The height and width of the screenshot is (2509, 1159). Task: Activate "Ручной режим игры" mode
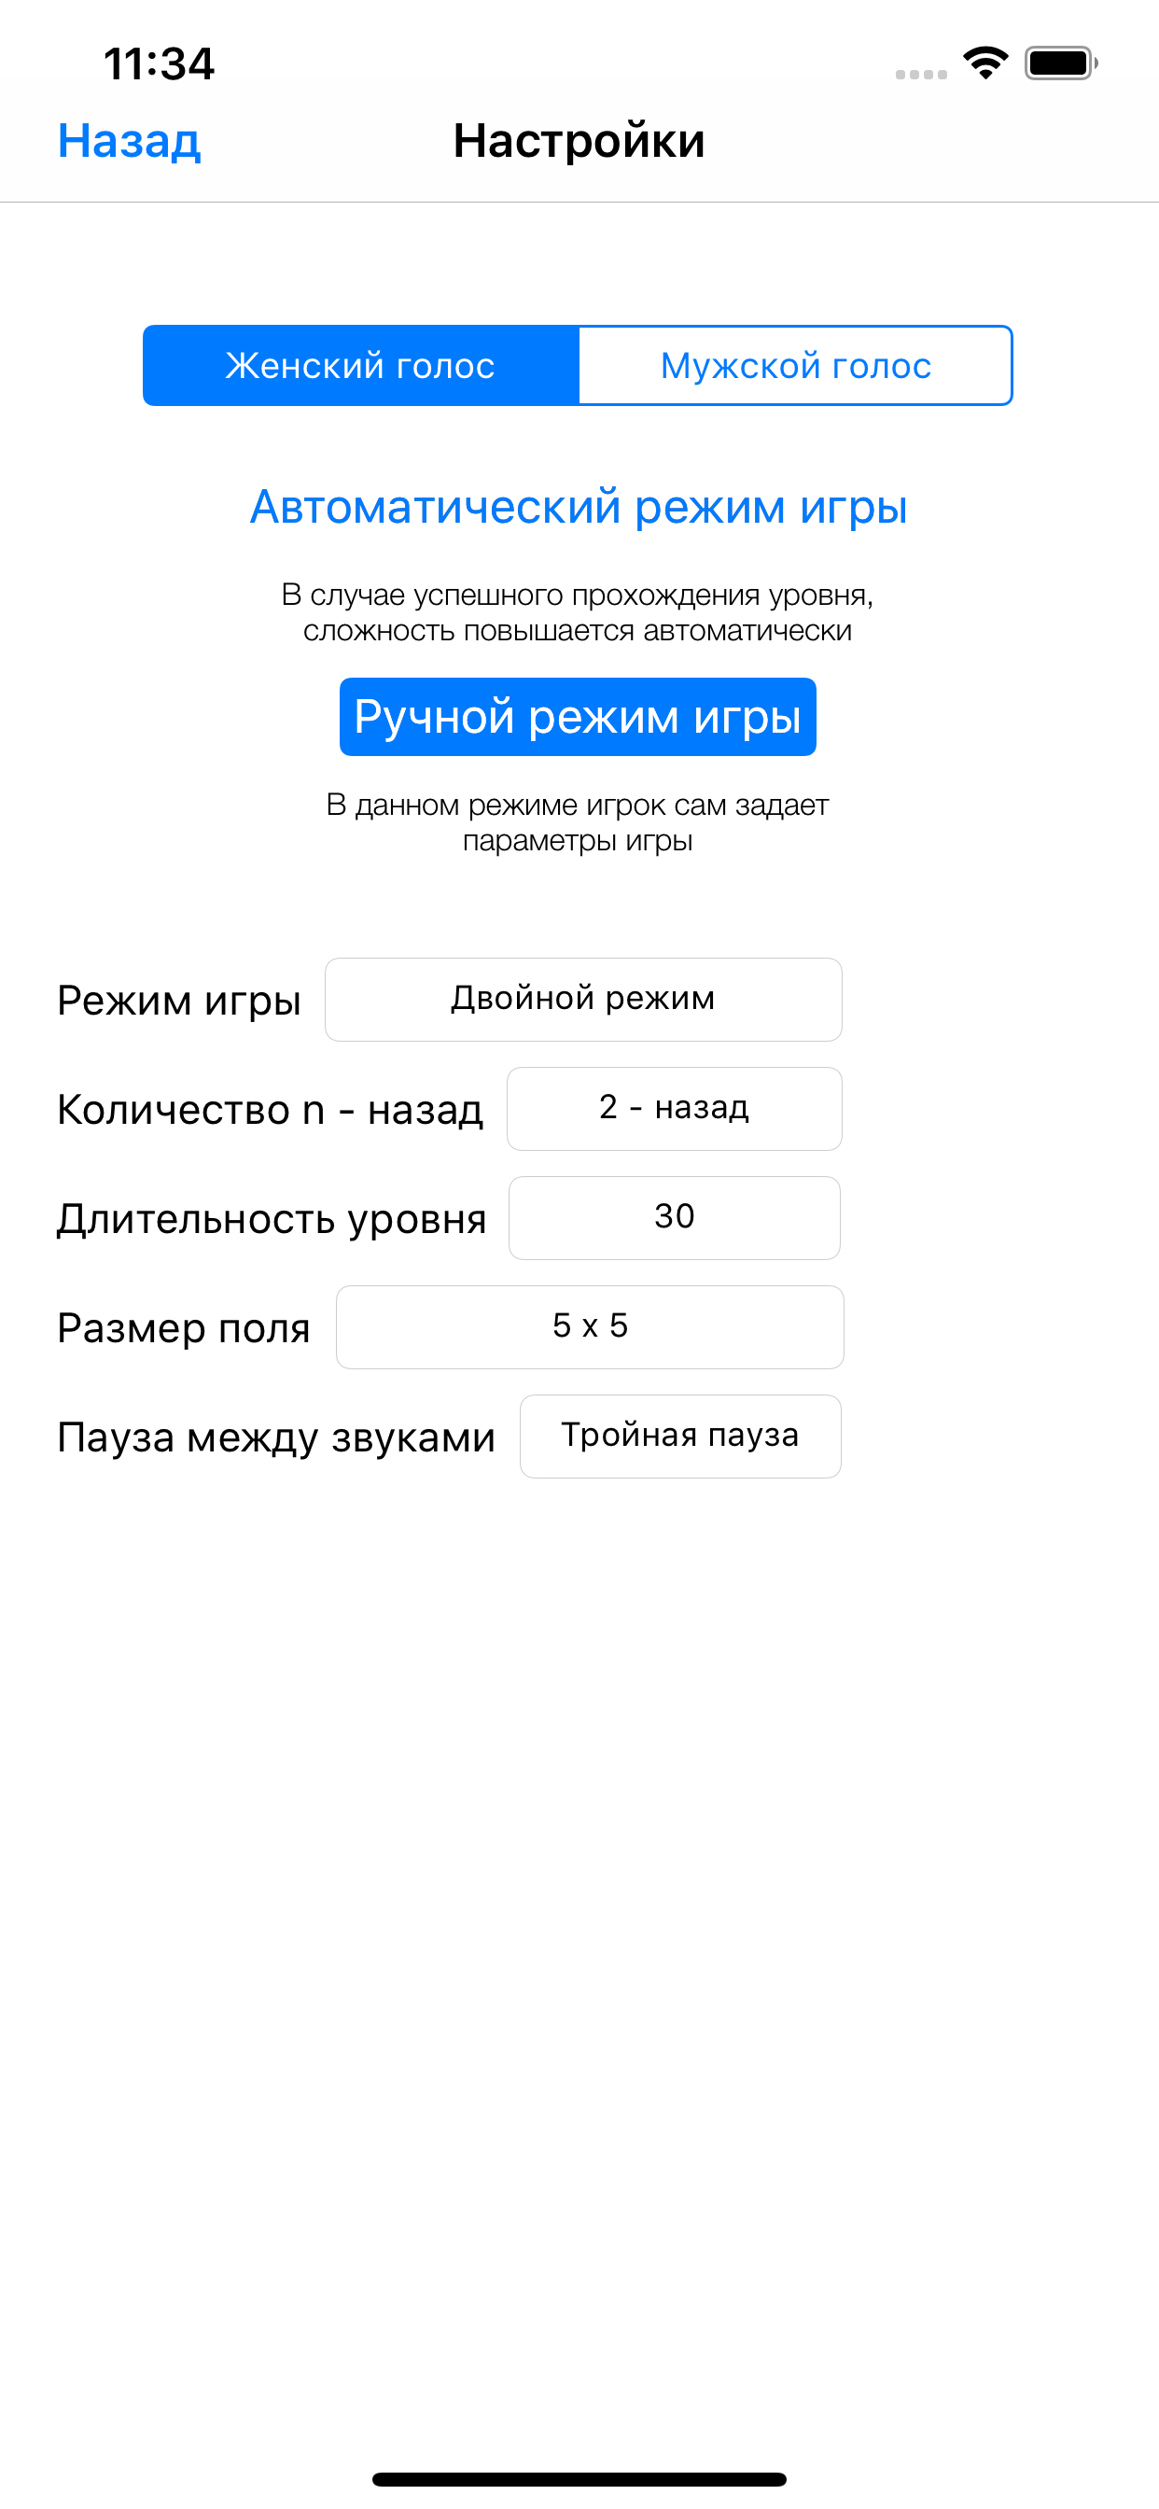click(579, 716)
